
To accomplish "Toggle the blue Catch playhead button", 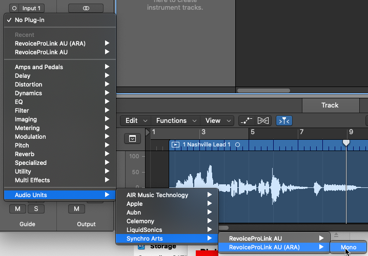I will coord(284,121).
